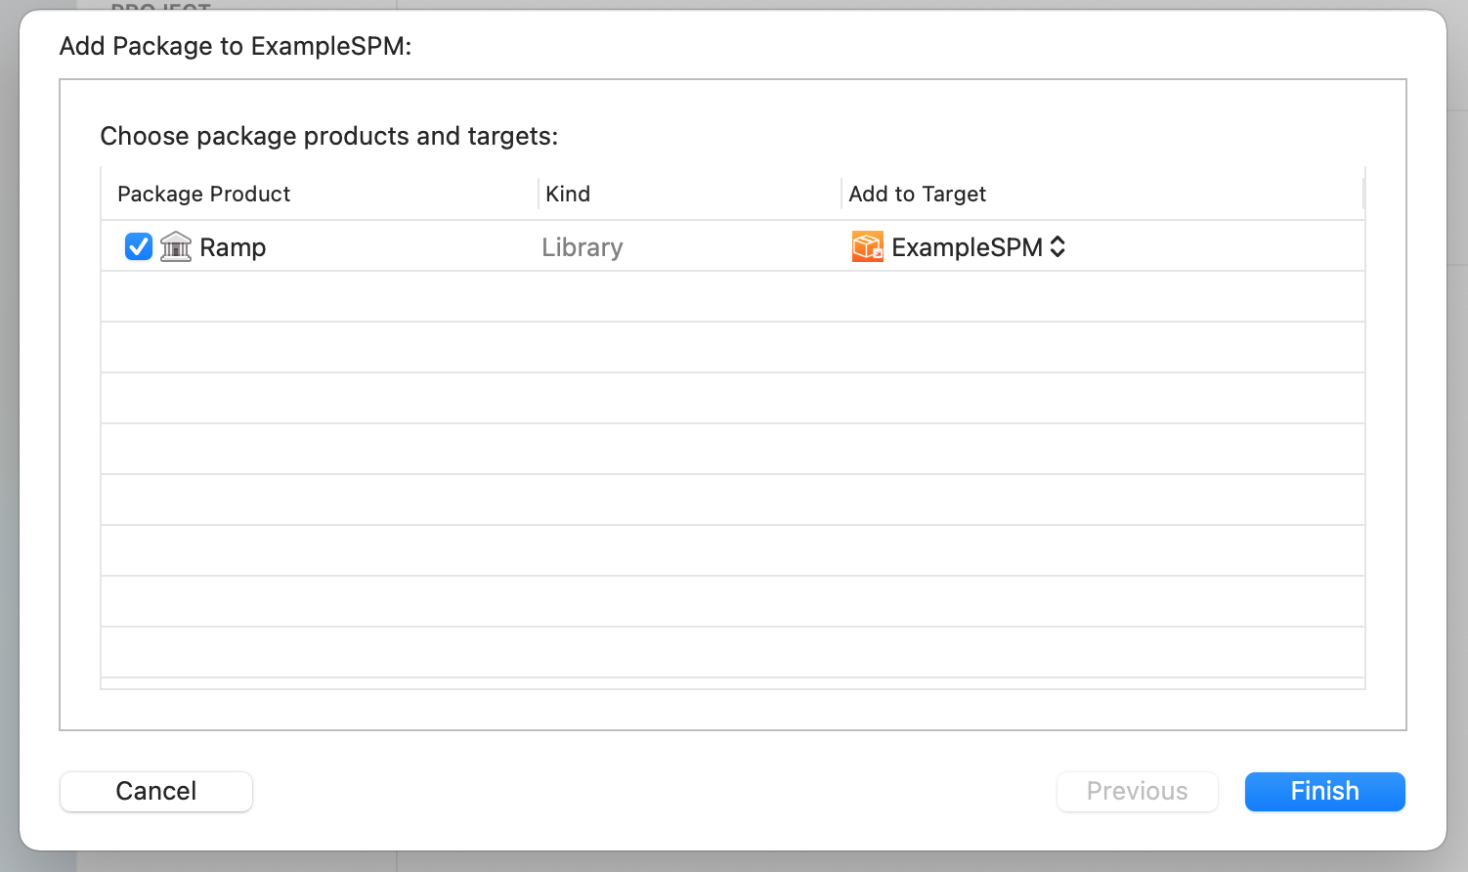This screenshot has height=872, width=1468.
Task: Click the 'Choose package products and targets' label
Action: coord(329,136)
